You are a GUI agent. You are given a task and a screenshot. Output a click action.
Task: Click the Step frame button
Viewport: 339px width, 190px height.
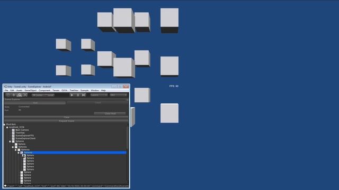(84, 95)
